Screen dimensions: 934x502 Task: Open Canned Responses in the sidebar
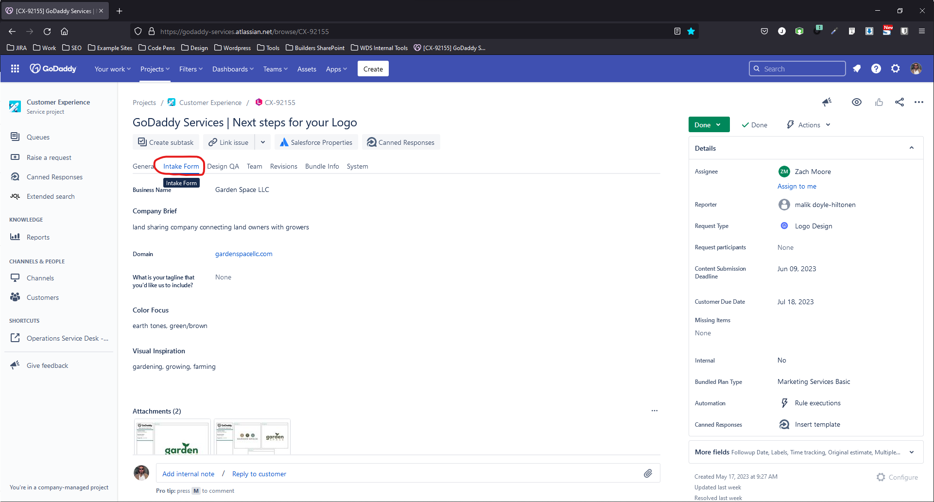click(x=54, y=177)
